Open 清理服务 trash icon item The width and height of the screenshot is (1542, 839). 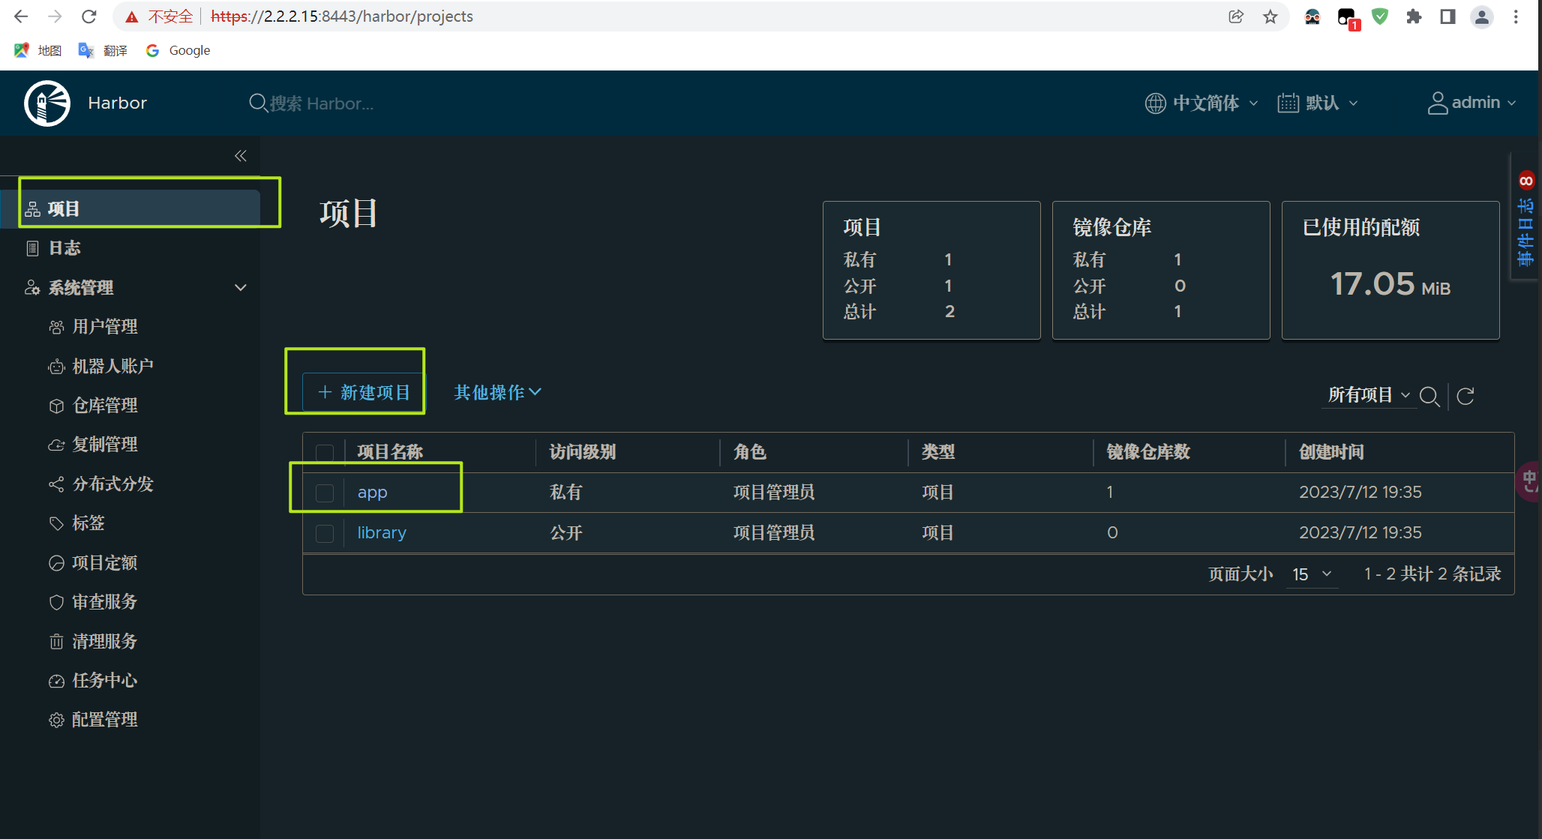(x=104, y=642)
